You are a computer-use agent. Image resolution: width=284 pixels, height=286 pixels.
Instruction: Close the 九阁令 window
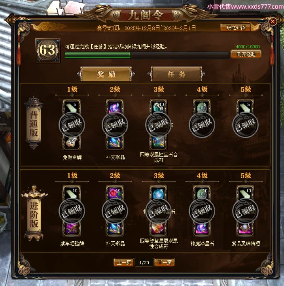click(273, 22)
